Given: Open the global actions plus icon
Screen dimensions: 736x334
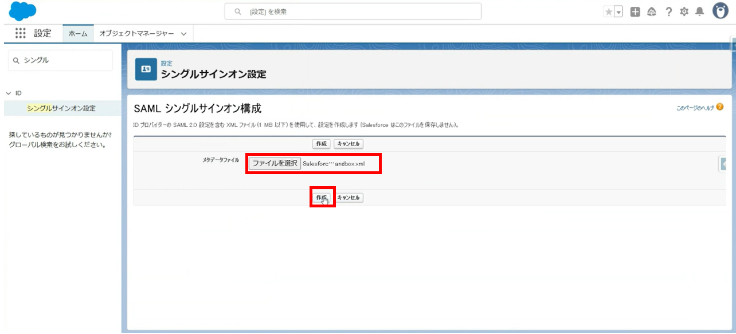Looking at the screenshot, I should [635, 12].
